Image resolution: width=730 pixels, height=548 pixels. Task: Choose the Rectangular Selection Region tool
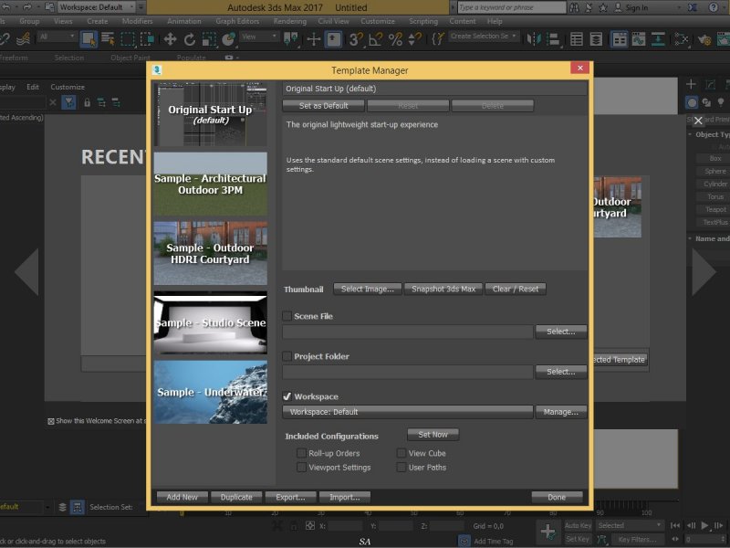tap(127, 39)
